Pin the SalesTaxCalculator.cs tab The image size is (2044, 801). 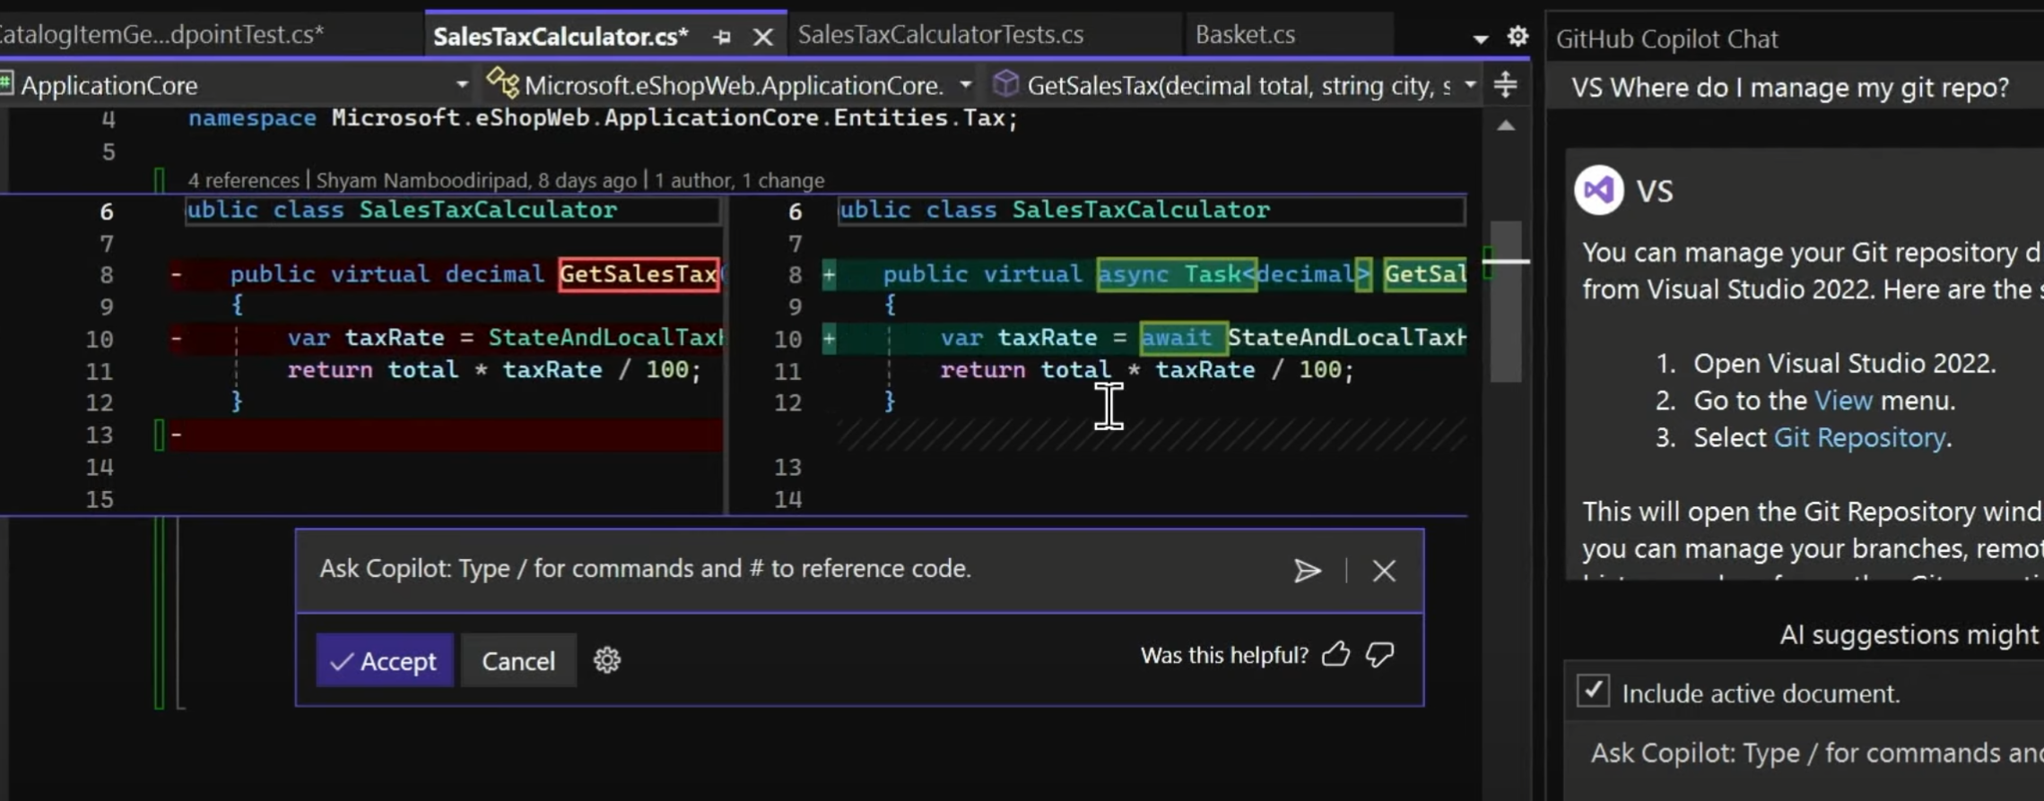click(x=722, y=37)
